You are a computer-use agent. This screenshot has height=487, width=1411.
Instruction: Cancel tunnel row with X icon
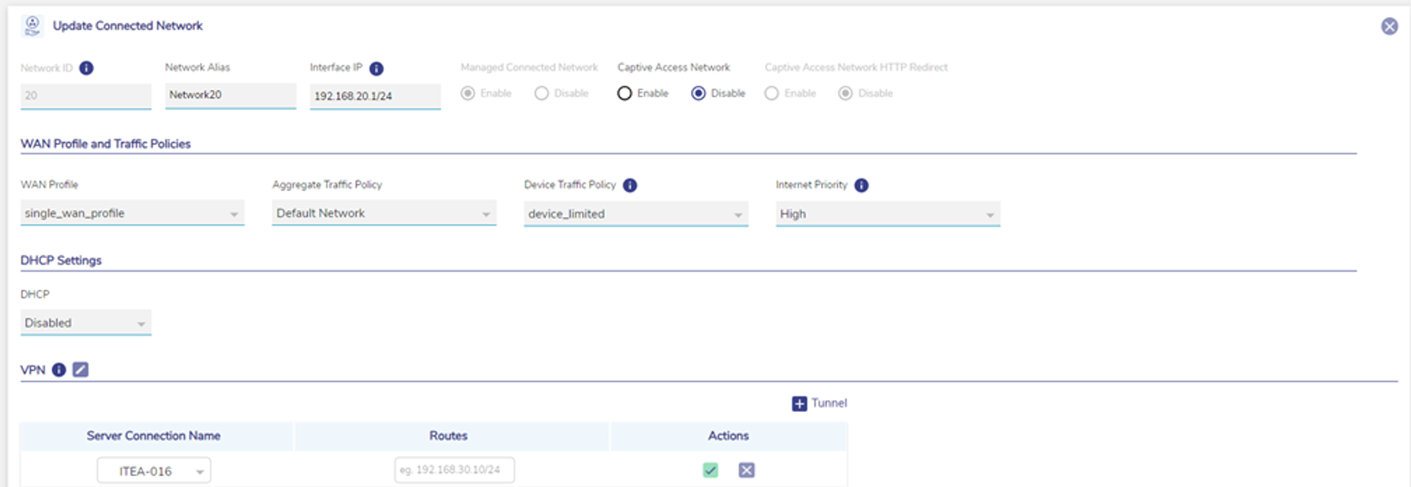click(x=746, y=470)
